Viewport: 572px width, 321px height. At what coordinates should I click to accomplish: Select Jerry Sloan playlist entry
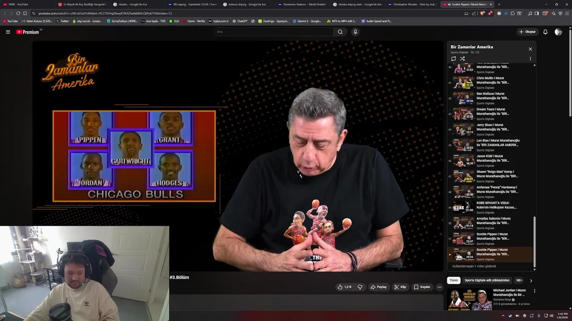(491, 129)
